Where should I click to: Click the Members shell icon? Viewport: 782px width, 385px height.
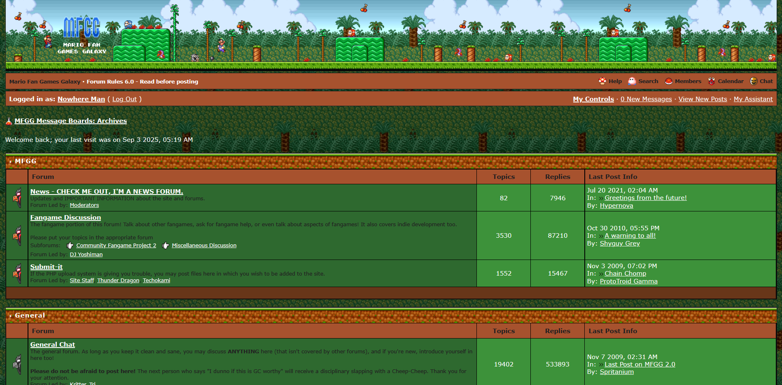pyautogui.click(x=669, y=81)
